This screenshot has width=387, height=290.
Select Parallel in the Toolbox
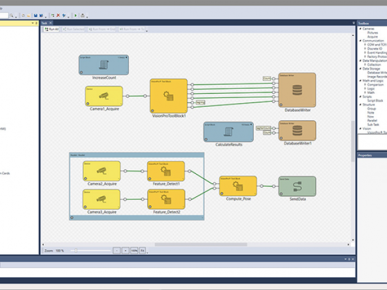(x=372, y=120)
